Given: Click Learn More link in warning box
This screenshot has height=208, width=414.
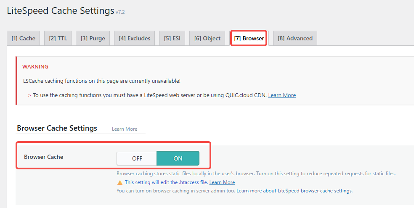Looking at the screenshot, I should coord(282,95).
